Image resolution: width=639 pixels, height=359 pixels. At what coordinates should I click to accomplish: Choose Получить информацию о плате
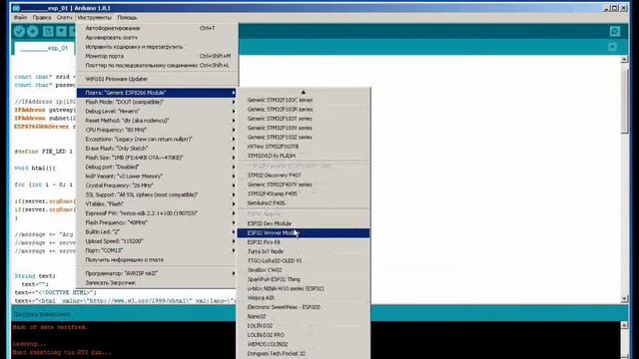[x=157, y=259]
